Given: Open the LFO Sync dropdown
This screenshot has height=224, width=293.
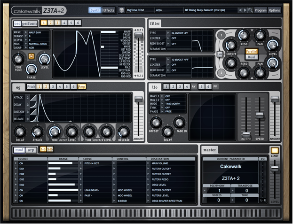Looking at the screenshot, I should tap(162, 108).
